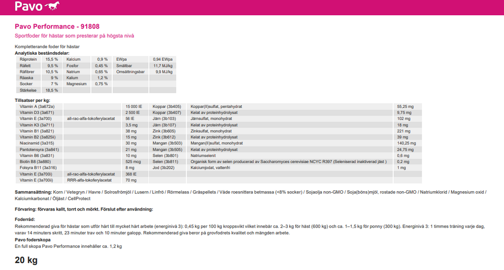Select the Biotin B8 (3a880) row
This screenshot has height=270, width=504.
35,161
